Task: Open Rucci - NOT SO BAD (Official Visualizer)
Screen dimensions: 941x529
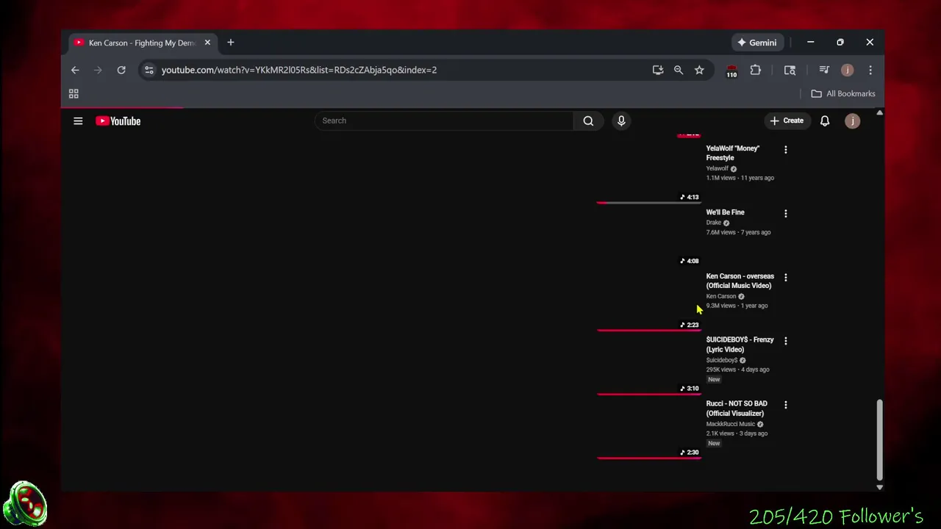Action: pos(737,409)
